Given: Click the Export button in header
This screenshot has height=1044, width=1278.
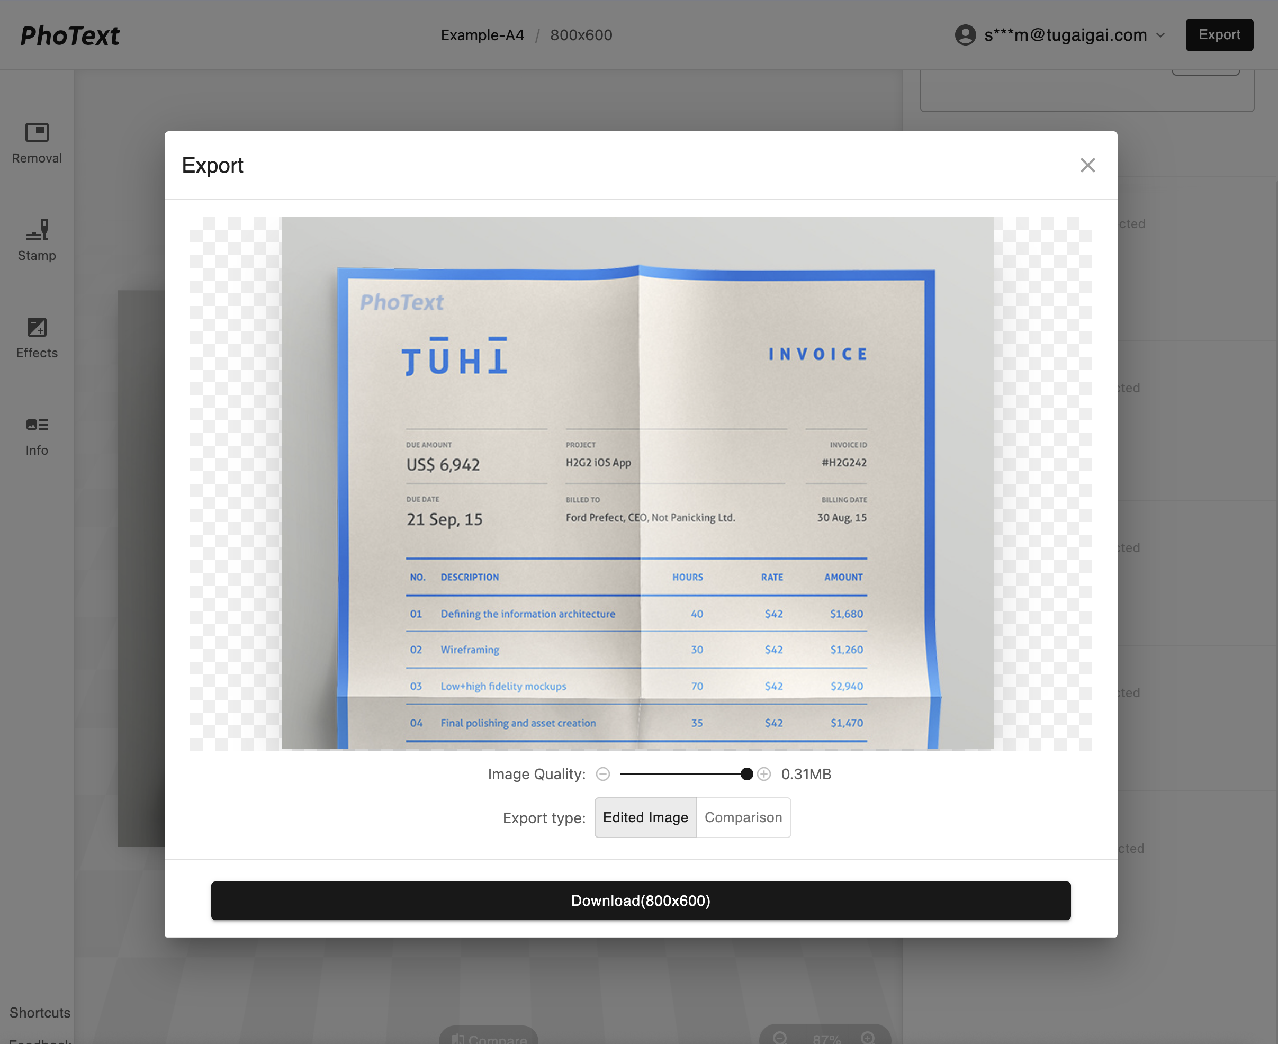Looking at the screenshot, I should (1219, 35).
